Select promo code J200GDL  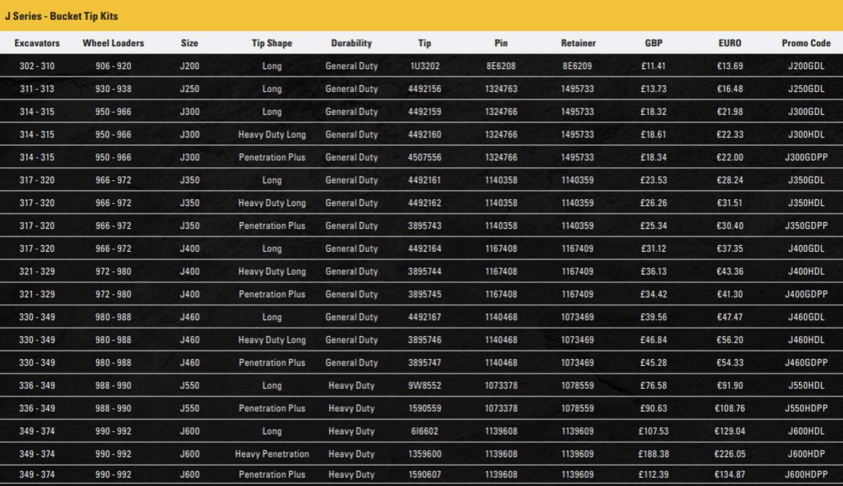(806, 66)
